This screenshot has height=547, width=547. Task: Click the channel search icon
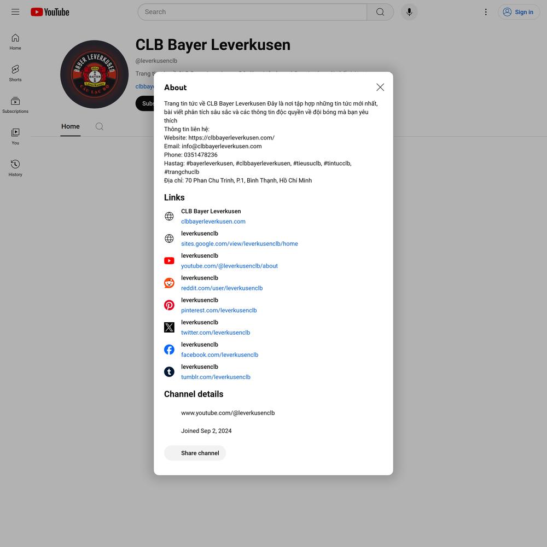pos(100,126)
